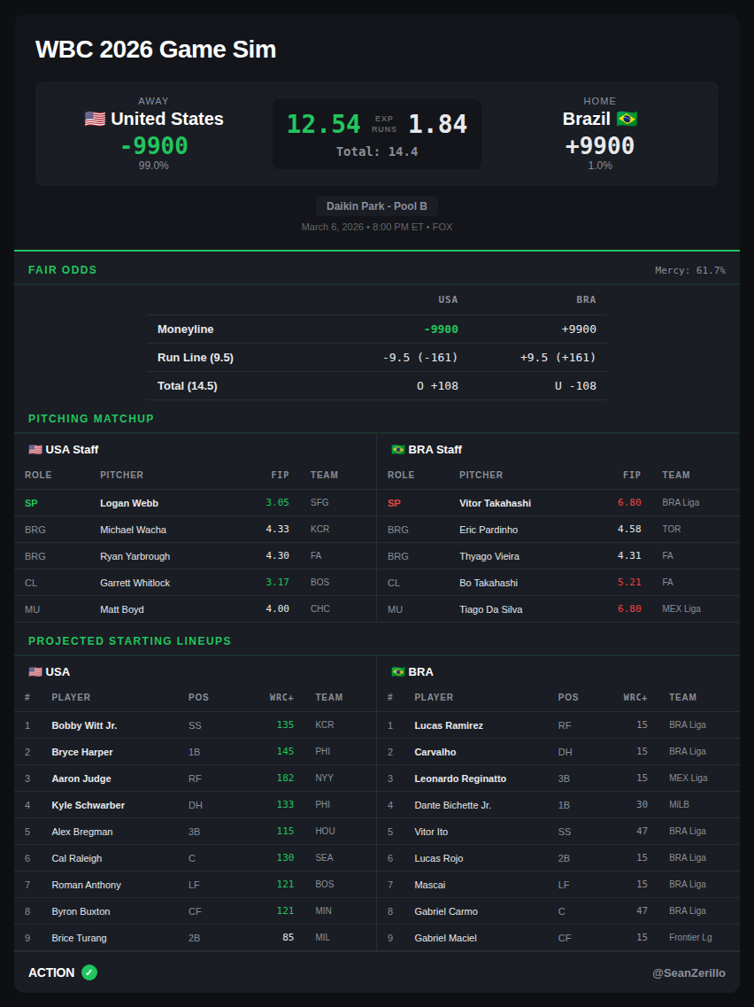Click the Brazil flag above the BRA lineup

click(x=398, y=671)
